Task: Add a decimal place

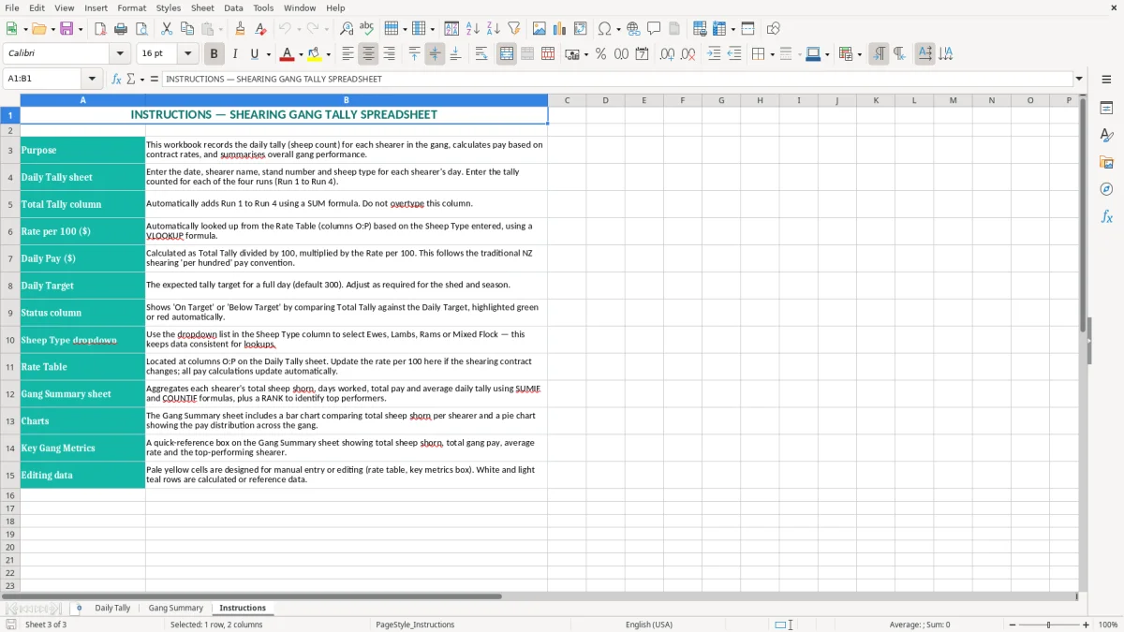Action: pos(667,54)
